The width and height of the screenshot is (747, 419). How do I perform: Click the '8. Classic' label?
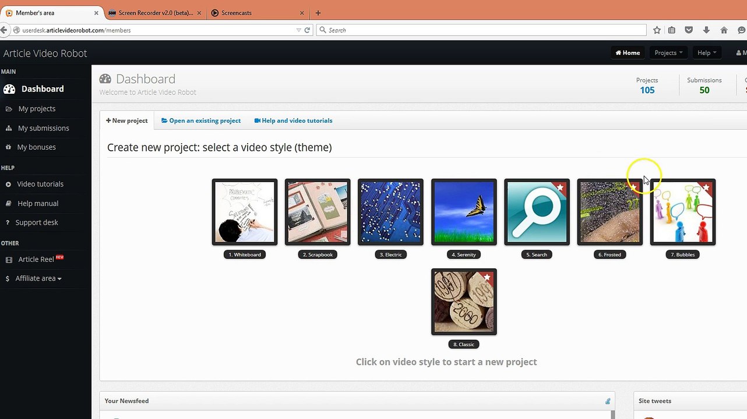464,344
